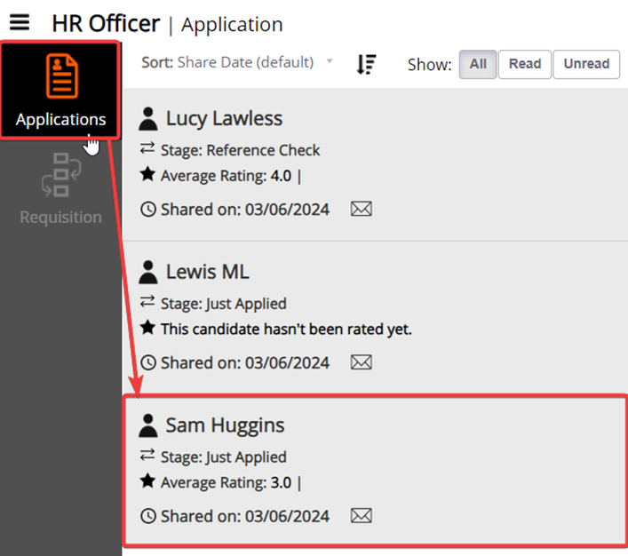The height and width of the screenshot is (556, 628).
Task: Click envelope icon for Lucy Lawless
Action: (362, 209)
